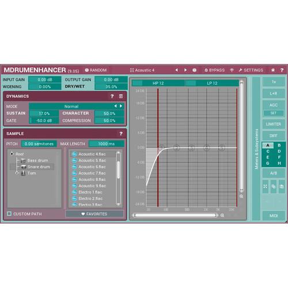The width and height of the screenshot is (288, 288).
Task: Select sample Electro 2.flac
Action: [x=92, y=199]
